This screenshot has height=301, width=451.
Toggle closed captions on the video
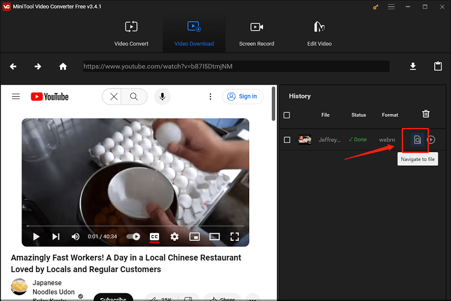pos(154,236)
